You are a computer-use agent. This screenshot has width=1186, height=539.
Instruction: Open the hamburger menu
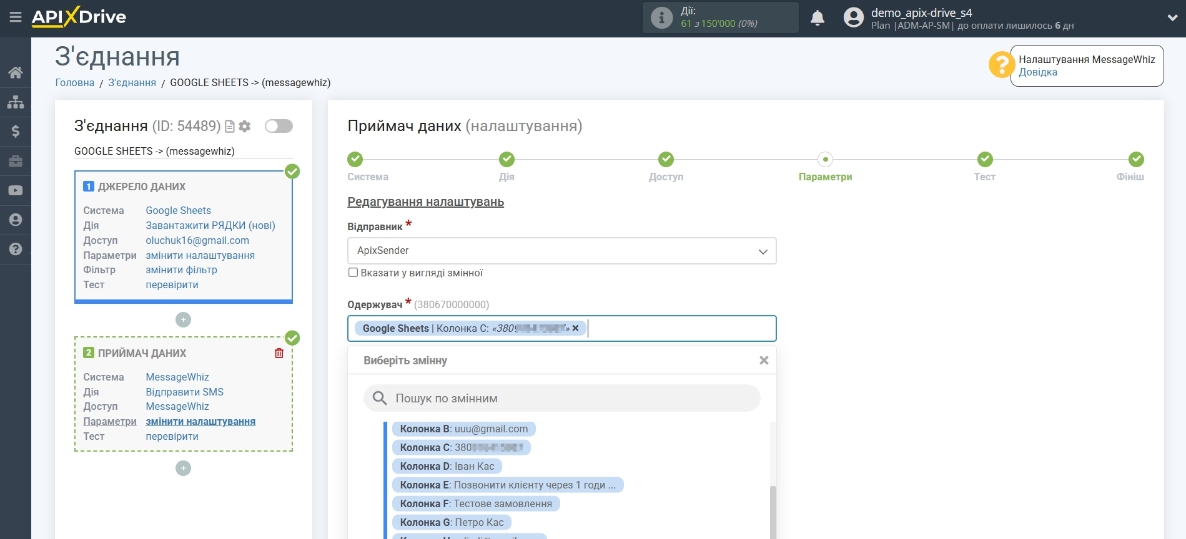pos(15,17)
